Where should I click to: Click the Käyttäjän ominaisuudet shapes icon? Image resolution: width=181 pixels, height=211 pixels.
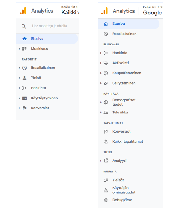(106, 190)
